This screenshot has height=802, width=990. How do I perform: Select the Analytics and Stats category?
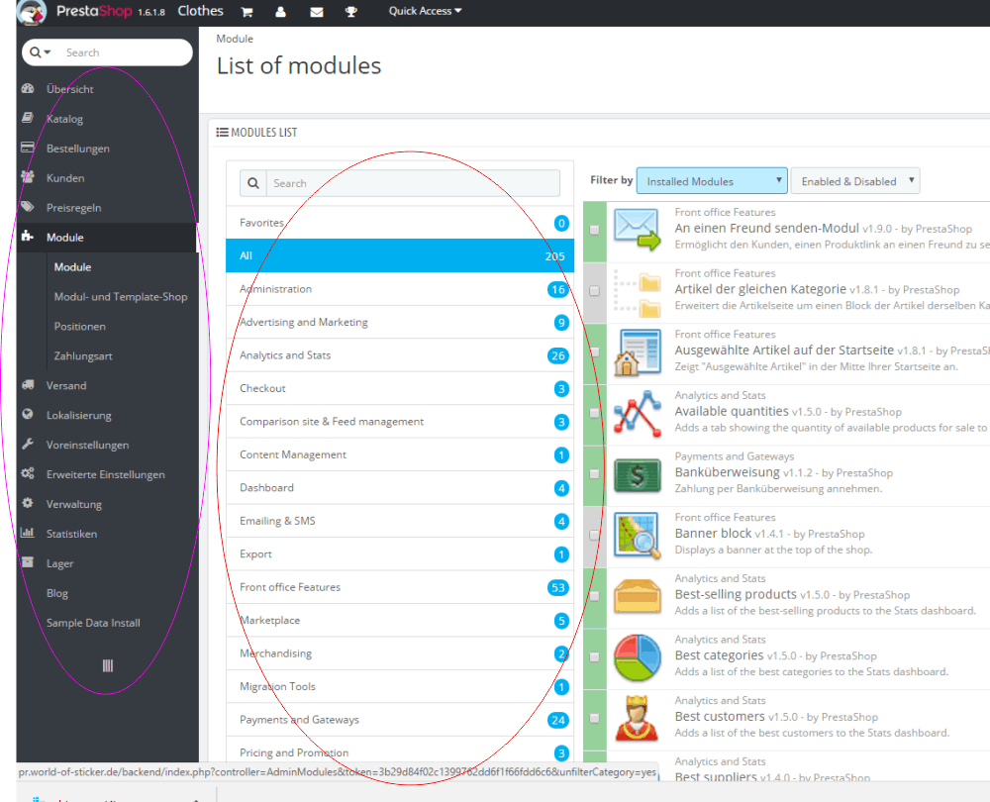click(x=400, y=354)
